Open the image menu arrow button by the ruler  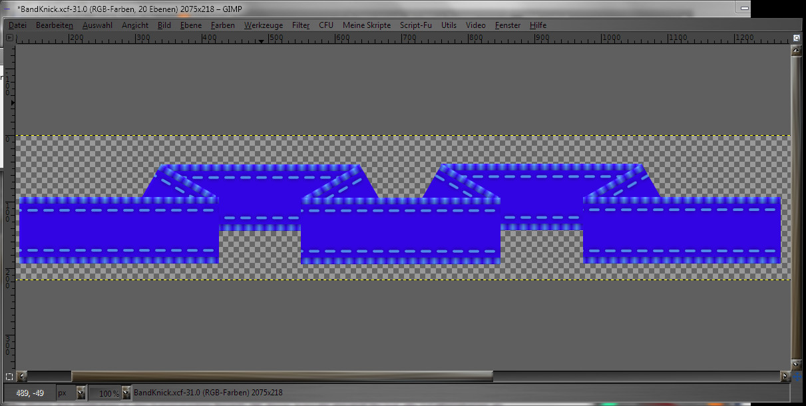pos(9,38)
